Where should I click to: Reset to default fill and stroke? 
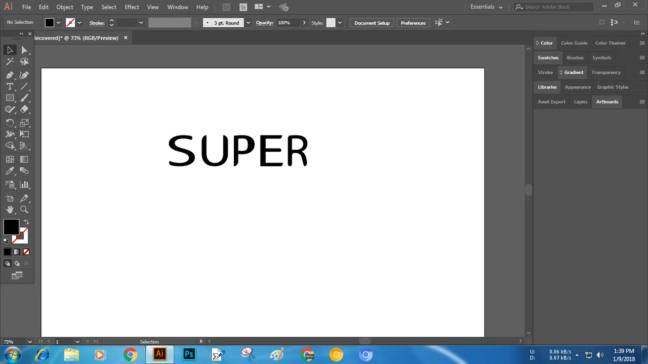pos(6,241)
